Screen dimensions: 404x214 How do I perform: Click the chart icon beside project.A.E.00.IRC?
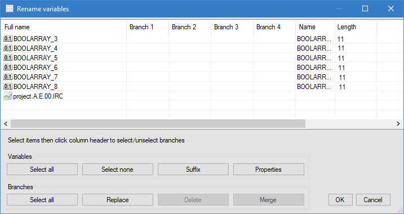click(8, 96)
